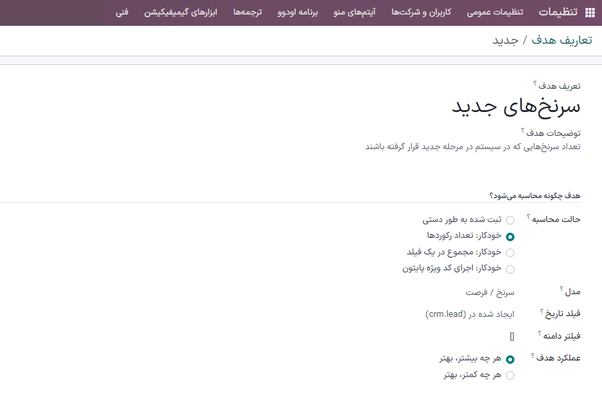Screen dimensions: 602x401
Task: Edit the goal name سرنخ‌های جدید
Action: point(516,106)
